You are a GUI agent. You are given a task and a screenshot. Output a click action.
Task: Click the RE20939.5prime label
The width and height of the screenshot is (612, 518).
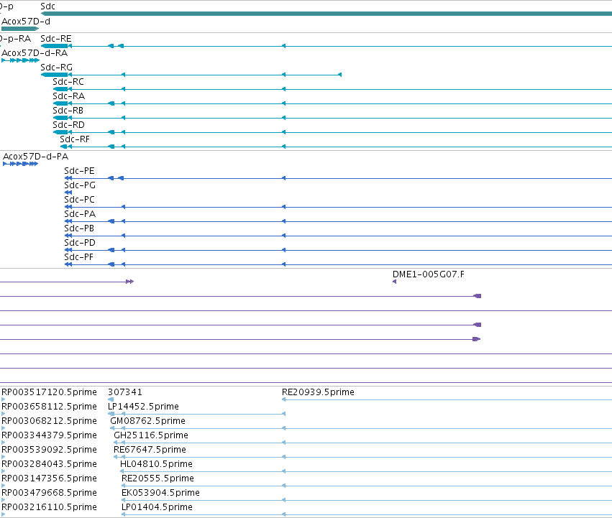(x=318, y=392)
